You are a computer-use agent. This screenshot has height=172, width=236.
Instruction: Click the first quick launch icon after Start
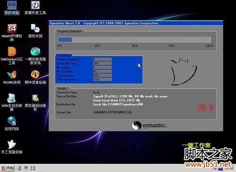point(19,168)
